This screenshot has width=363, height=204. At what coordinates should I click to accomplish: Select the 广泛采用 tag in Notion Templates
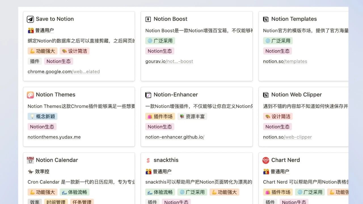[278, 41]
